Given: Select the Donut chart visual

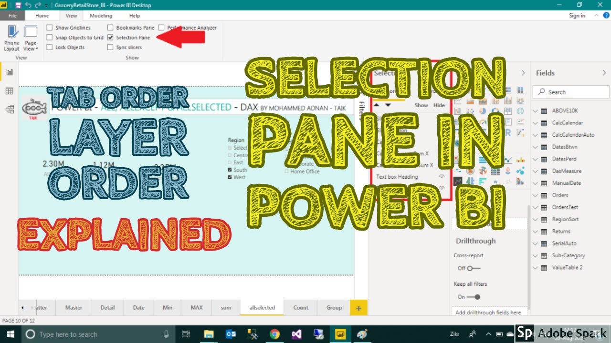Looking at the screenshot, I should click(495, 111).
